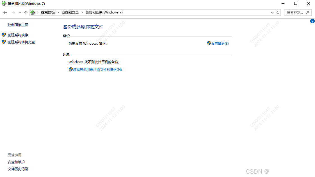Viewport: 315px width, 177px height.
Task: Click the forward navigation arrow
Action: 13,12
